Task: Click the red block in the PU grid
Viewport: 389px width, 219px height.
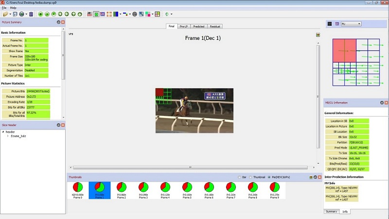Action: tap(344, 51)
